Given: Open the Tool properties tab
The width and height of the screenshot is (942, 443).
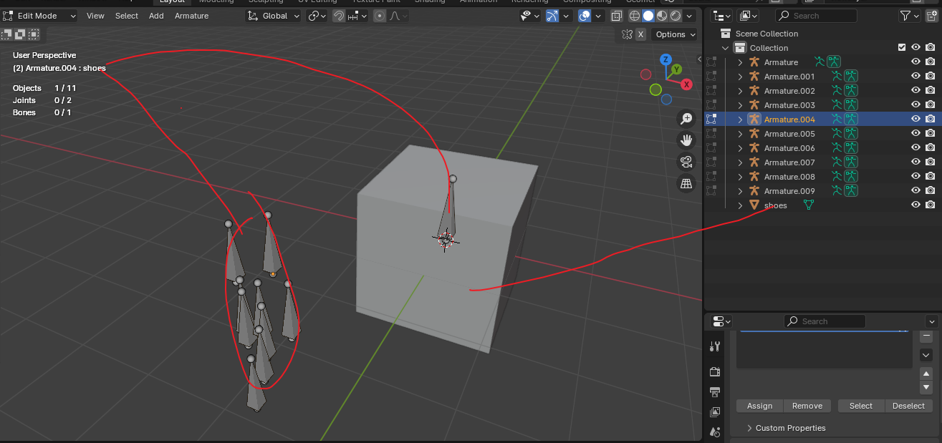Looking at the screenshot, I should 715,346.
